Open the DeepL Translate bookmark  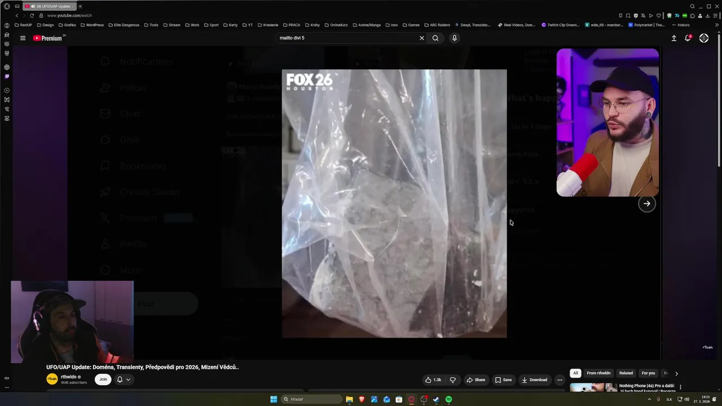click(x=473, y=25)
